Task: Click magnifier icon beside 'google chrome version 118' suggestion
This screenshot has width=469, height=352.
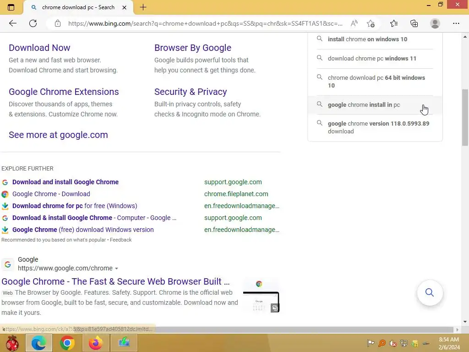Action: pos(319,123)
